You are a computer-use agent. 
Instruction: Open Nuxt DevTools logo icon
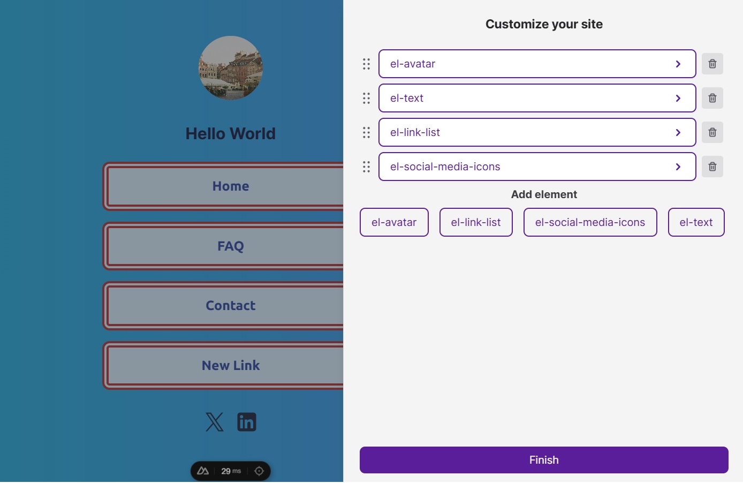[x=203, y=471]
